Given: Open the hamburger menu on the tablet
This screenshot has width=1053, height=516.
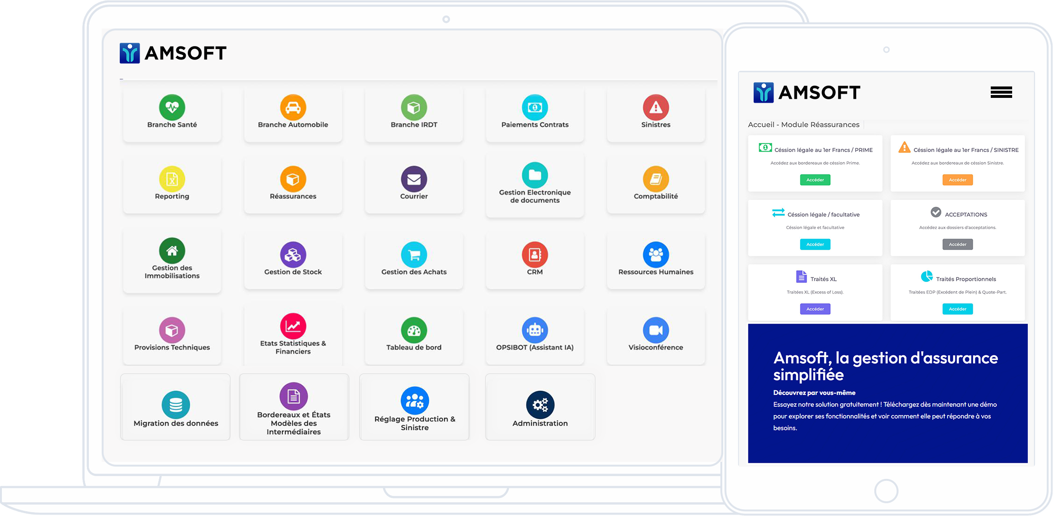Looking at the screenshot, I should pos(1001,92).
